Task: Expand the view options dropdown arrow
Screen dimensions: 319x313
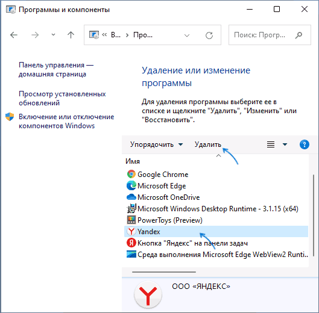Action: pyautogui.click(x=285, y=144)
